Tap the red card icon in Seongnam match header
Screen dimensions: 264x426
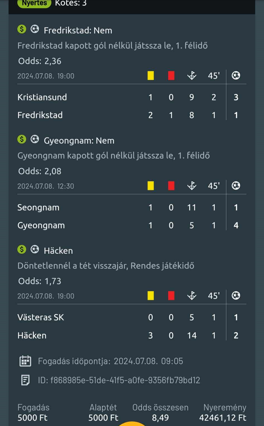[x=171, y=186]
